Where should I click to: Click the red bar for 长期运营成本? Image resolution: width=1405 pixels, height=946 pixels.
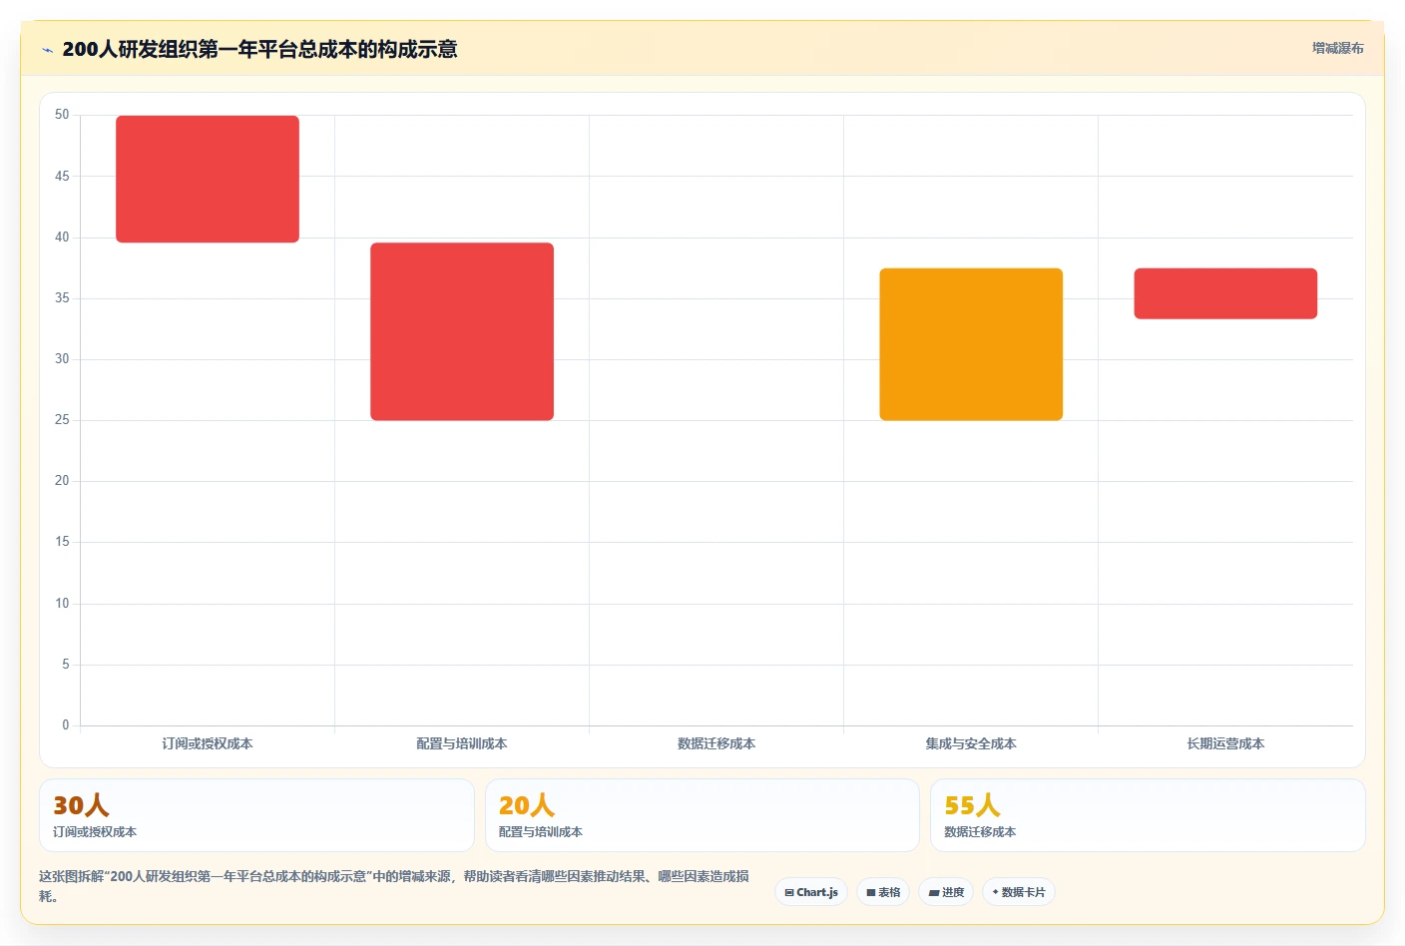tap(1225, 293)
